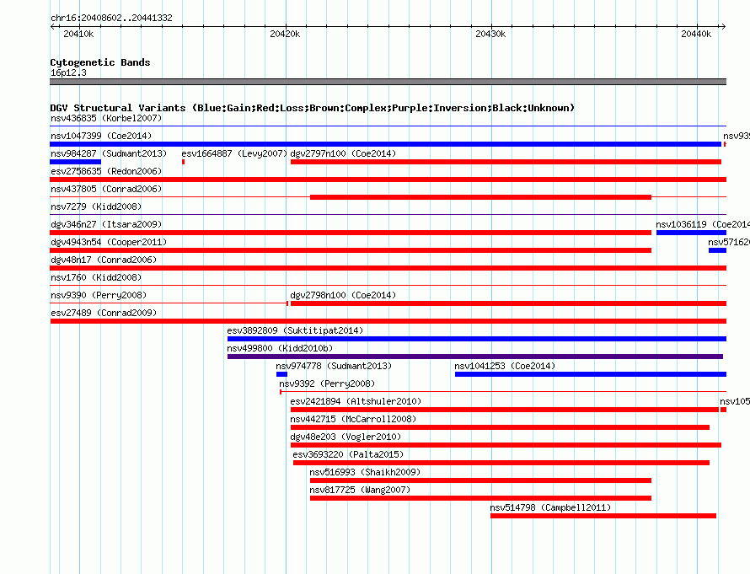Click the nsv9392 Perry2008 thin red line
750x574 pixels.
pyautogui.click(x=503, y=392)
